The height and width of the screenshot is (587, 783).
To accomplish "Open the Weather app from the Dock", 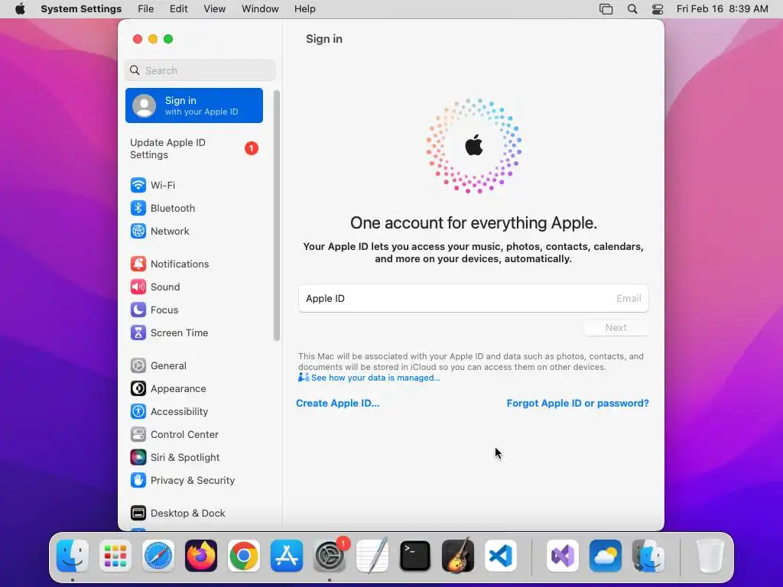I will pyautogui.click(x=606, y=556).
